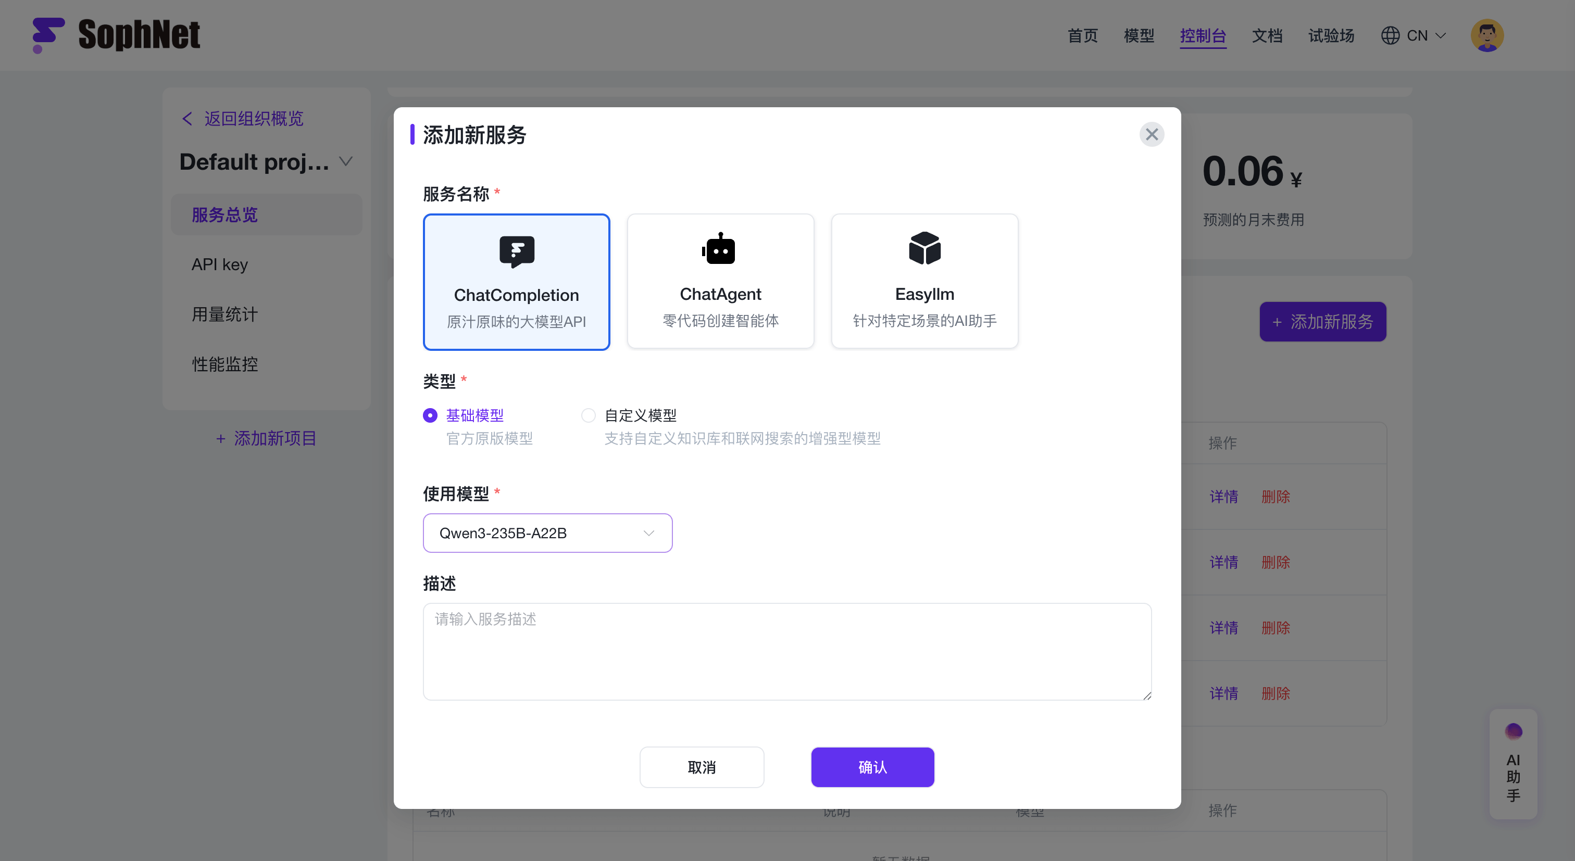Click the 官方原版模型 description text
This screenshot has height=861, width=1575.
(x=489, y=438)
